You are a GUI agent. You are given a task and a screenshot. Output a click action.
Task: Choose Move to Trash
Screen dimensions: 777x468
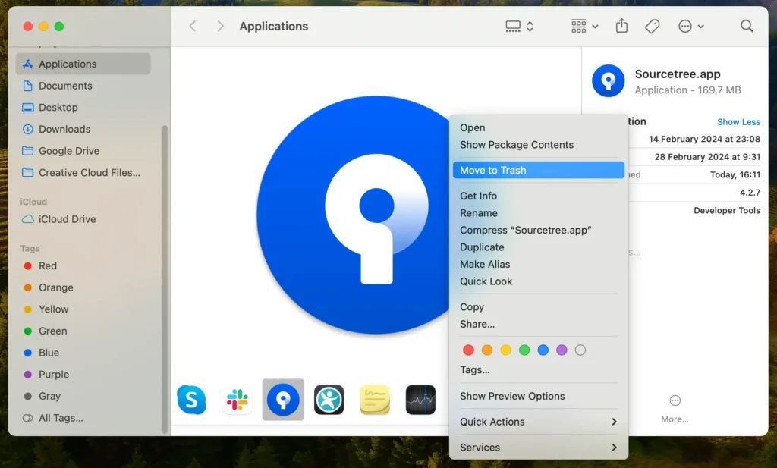tap(539, 171)
